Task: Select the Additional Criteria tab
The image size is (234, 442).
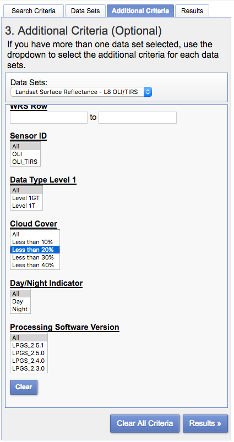Action: pos(140,11)
